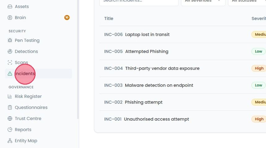
Task: Click the Entity Map hierarchy icon
Action: point(10,141)
